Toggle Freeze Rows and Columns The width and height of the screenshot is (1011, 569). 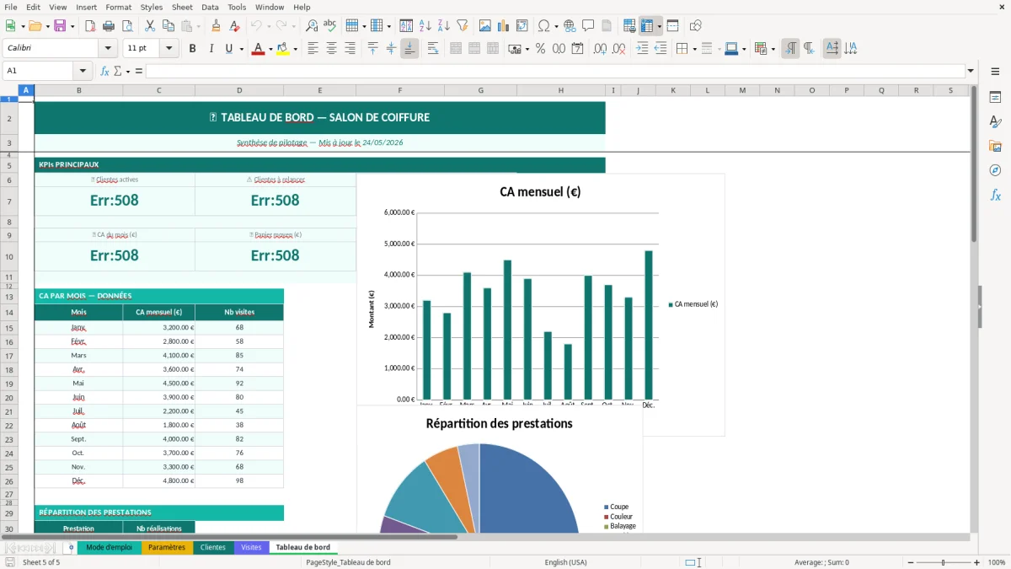pos(648,26)
